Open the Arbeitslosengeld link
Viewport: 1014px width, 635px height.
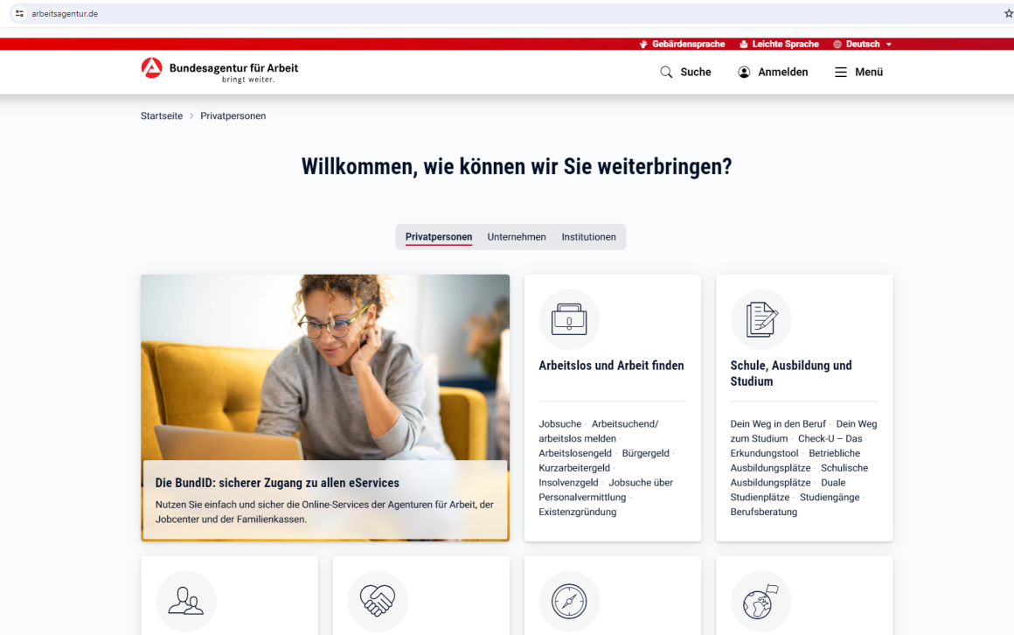click(575, 453)
